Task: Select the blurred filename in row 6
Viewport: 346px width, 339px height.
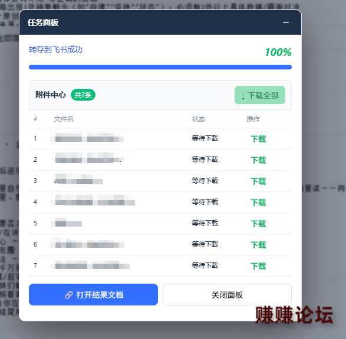Action: (87, 242)
